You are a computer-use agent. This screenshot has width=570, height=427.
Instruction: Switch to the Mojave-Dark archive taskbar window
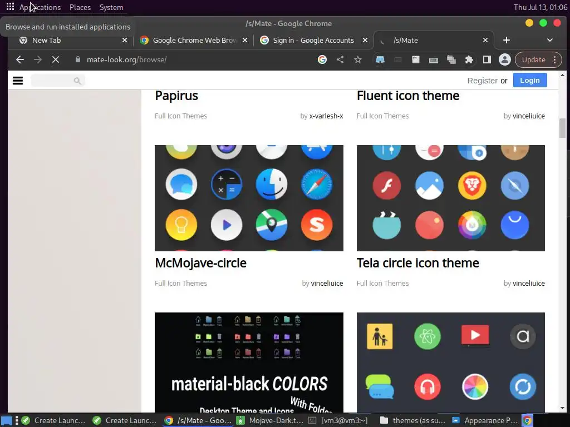(x=269, y=420)
